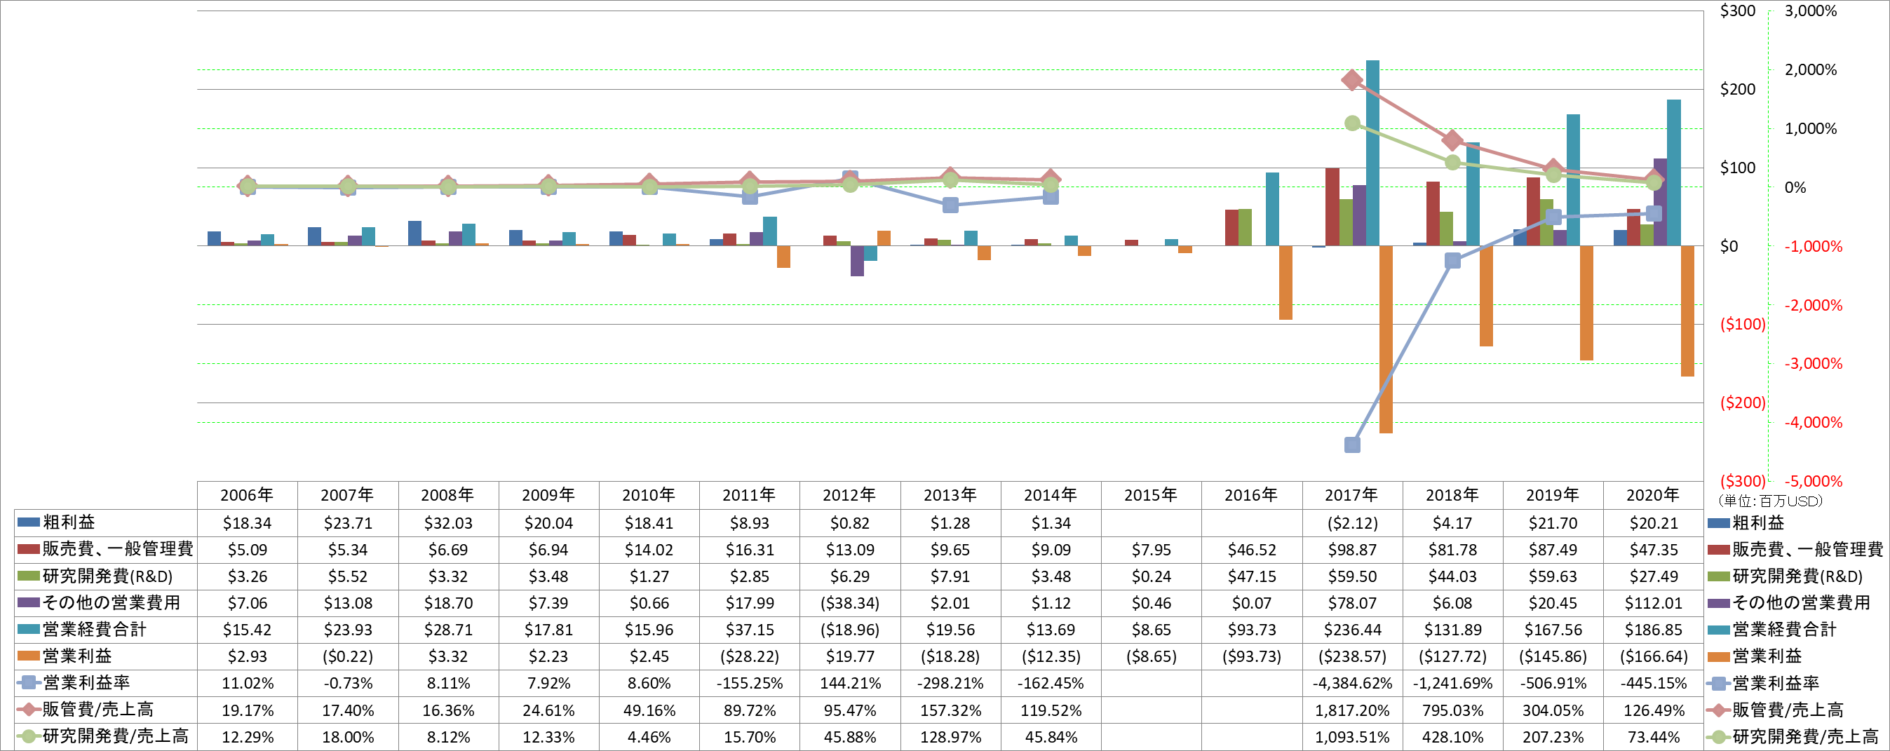Select the 2013 営業利益率 square data marker
This screenshot has height=751, width=1890.
950,205
